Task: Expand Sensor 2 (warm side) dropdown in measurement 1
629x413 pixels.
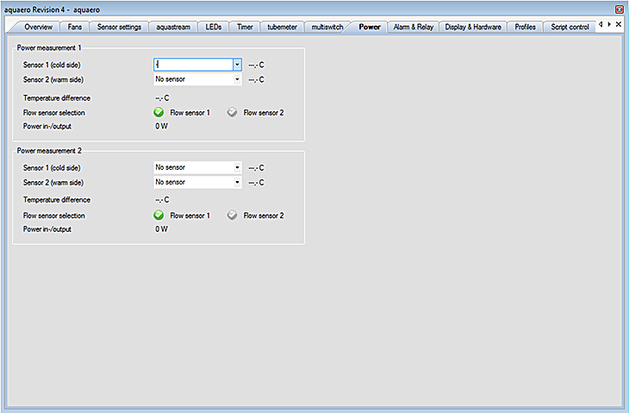Action: click(236, 79)
